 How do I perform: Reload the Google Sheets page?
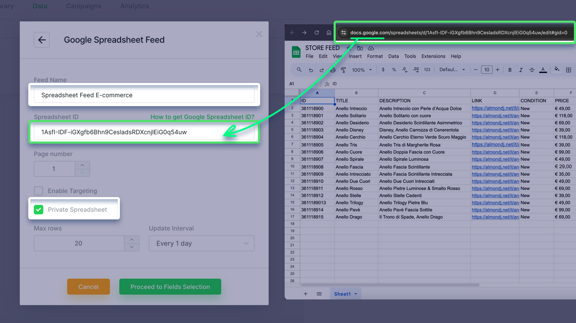coord(317,33)
